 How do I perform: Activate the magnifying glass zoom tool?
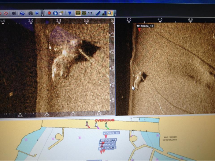pyautogui.click(x=110, y=13)
